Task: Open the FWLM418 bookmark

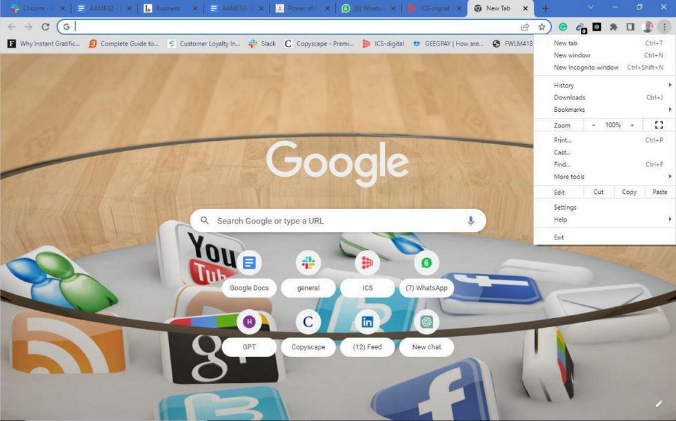Action: (x=513, y=43)
